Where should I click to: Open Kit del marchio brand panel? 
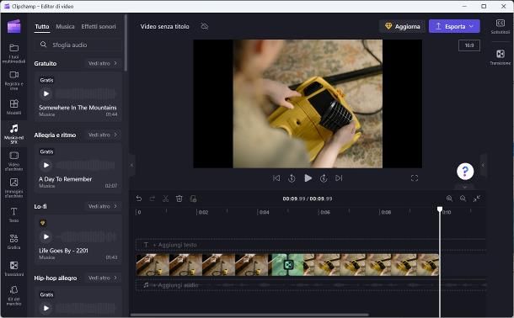point(13,295)
